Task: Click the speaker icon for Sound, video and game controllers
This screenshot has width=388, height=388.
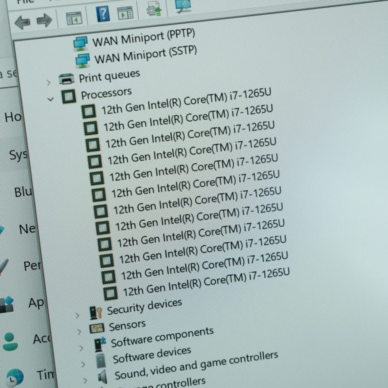Action: point(103,376)
